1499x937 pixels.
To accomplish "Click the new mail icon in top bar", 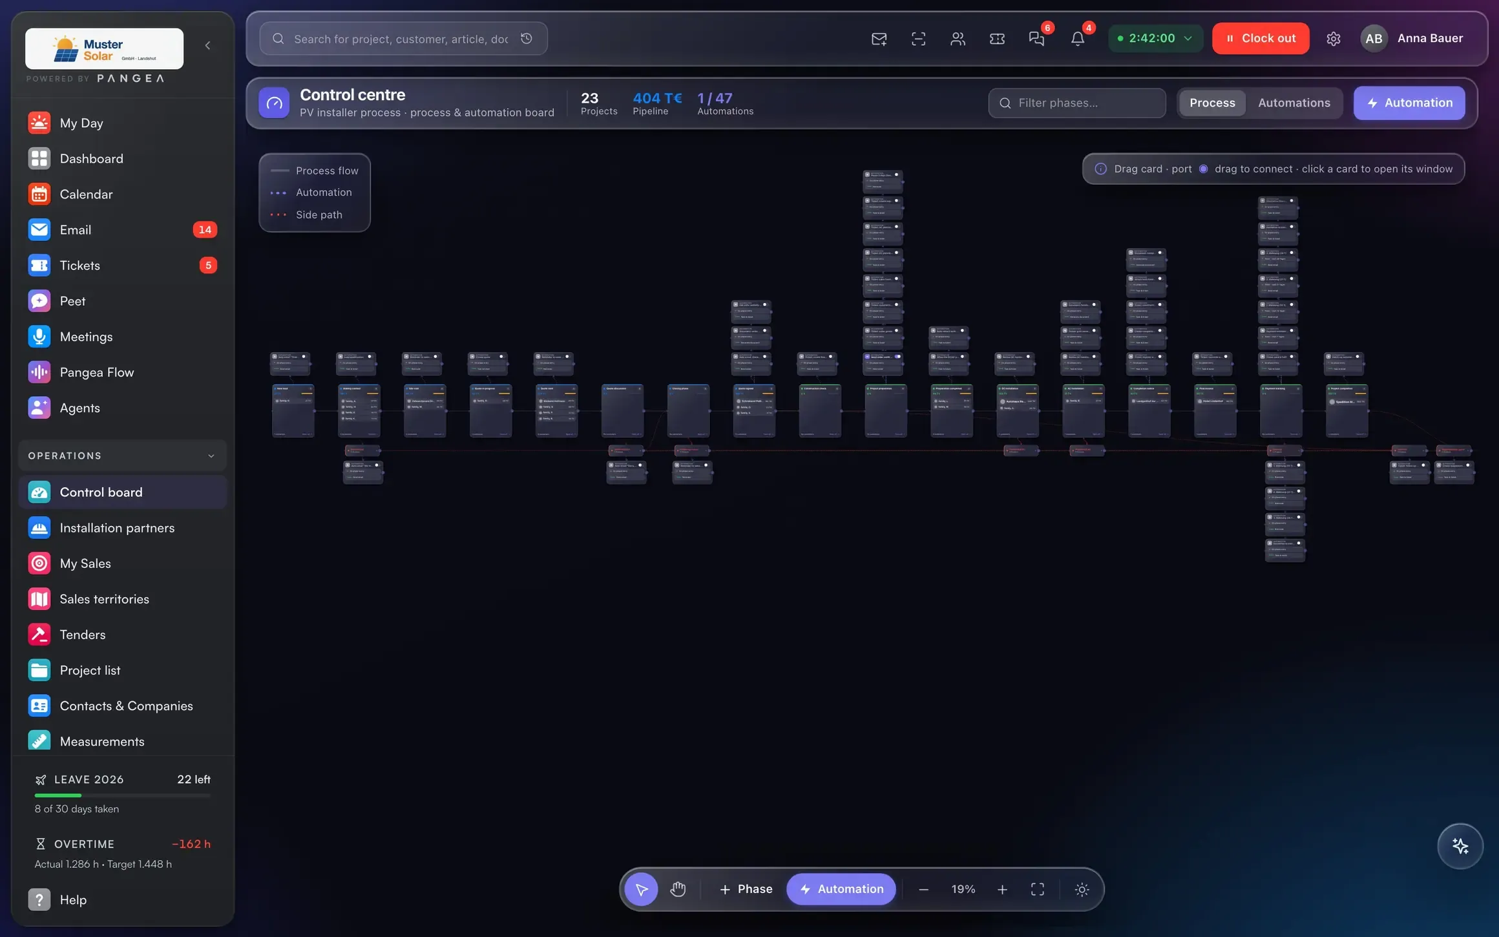I will [879, 39].
